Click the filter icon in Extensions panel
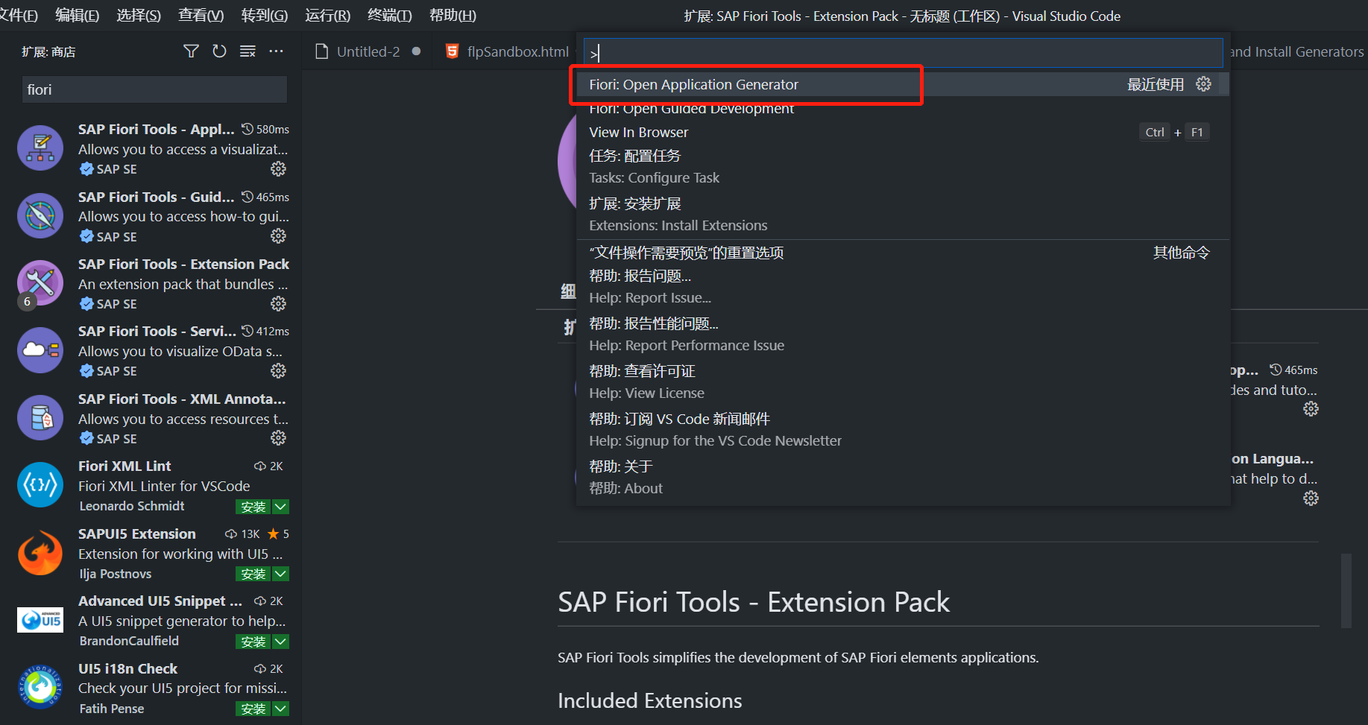The height and width of the screenshot is (725, 1368). [x=191, y=51]
